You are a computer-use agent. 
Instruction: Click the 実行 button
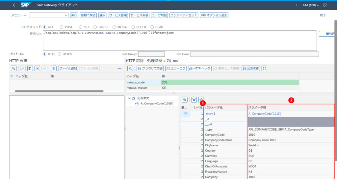tap(74, 15)
